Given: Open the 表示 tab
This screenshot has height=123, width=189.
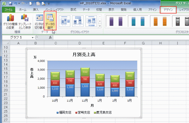Looking at the screenshot, I should click(x=111, y=9).
